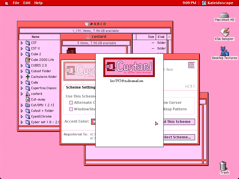The height and width of the screenshot is (179, 239).
Task: Click the About This Scheme button
Action: click(x=179, y=122)
